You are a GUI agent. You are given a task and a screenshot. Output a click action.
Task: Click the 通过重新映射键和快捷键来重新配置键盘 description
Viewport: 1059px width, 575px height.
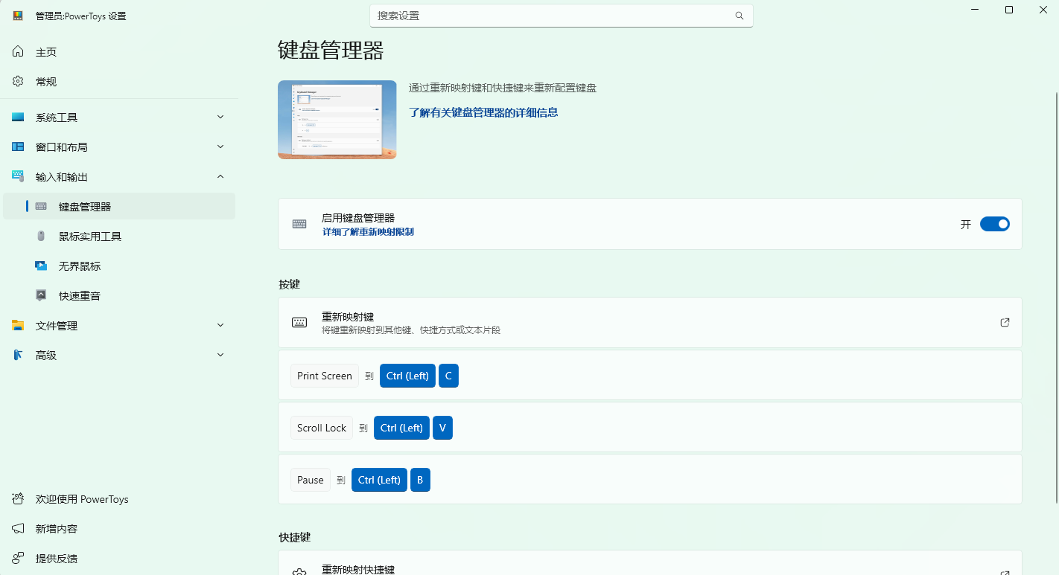click(x=503, y=88)
